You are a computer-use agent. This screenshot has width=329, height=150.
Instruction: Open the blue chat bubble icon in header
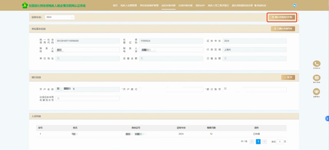tap(294, 5)
